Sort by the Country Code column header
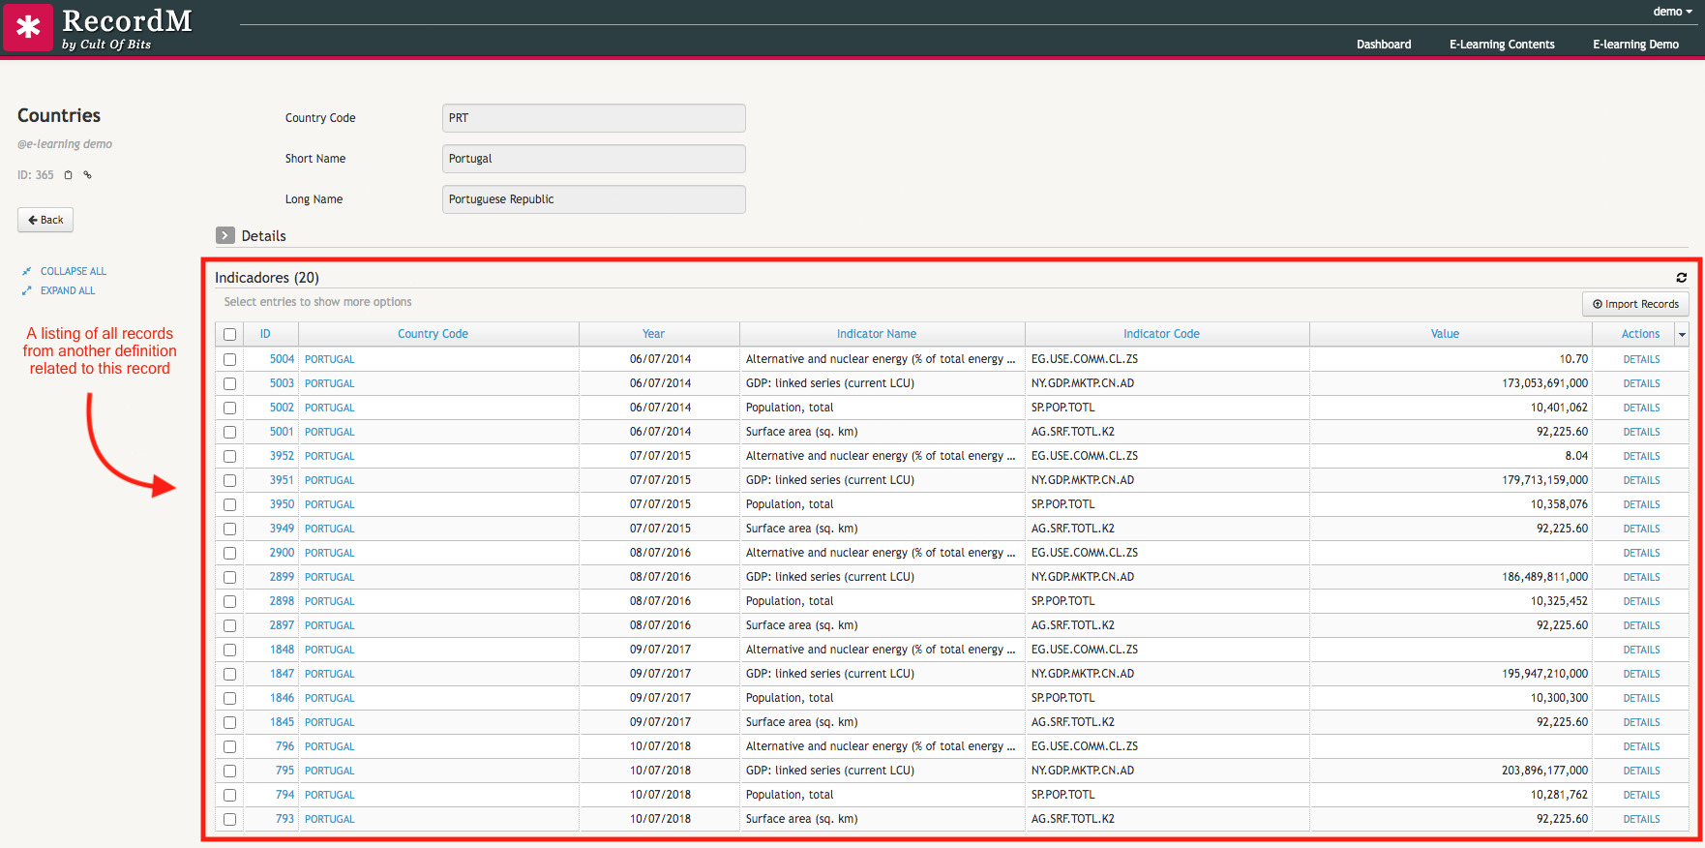Screen dimensions: 1705x848 (x=433, y=334)
